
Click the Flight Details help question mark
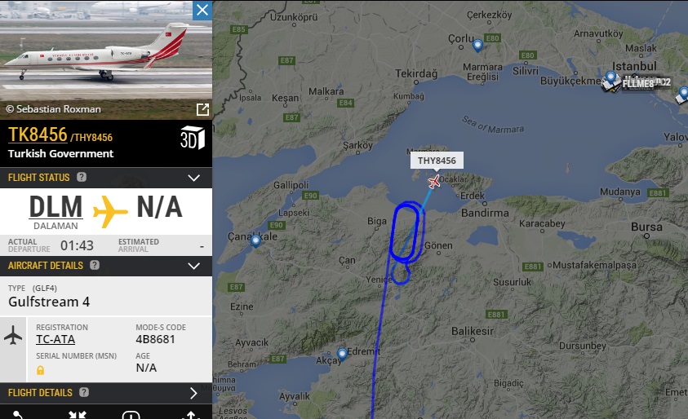coord(84,392)
